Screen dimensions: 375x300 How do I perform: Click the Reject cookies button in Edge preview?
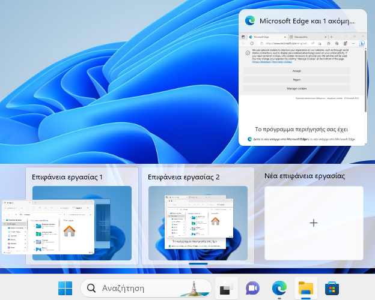(x=296, y=80)
